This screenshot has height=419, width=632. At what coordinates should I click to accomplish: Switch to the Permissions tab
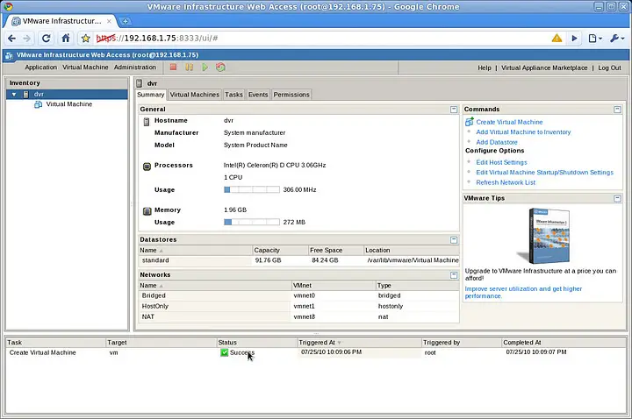coord(291,95)
